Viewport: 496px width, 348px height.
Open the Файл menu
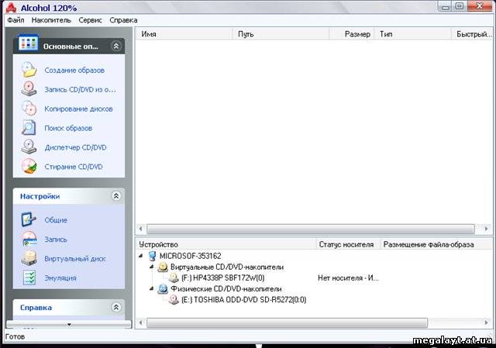15,20
